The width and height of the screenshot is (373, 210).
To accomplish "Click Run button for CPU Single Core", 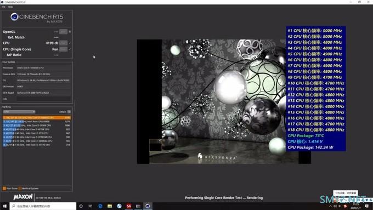I will tap(63, 49).
